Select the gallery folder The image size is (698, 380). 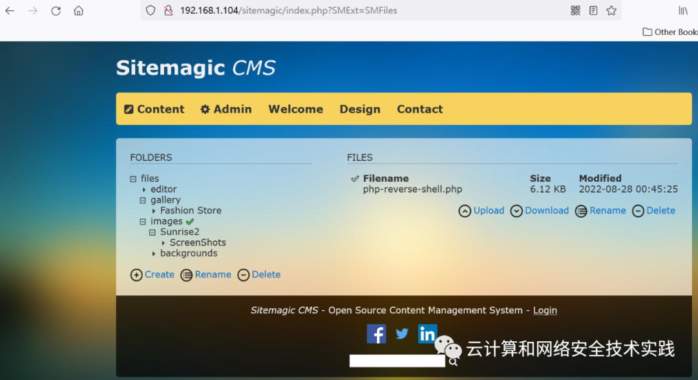click(165, 200)
